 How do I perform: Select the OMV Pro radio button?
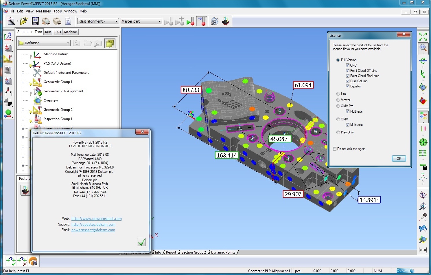click(338, 106)
